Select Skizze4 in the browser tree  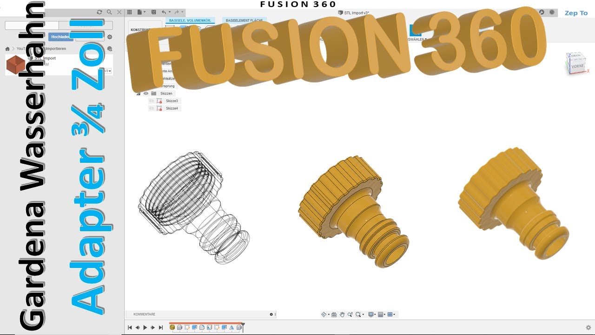[172, 108]
